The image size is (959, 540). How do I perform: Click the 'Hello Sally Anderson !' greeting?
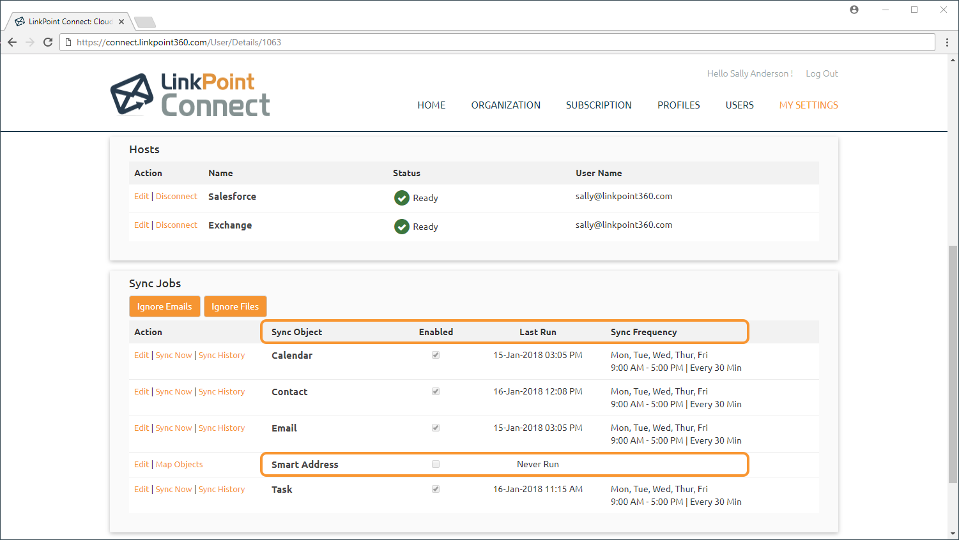[x=750, y=73]
